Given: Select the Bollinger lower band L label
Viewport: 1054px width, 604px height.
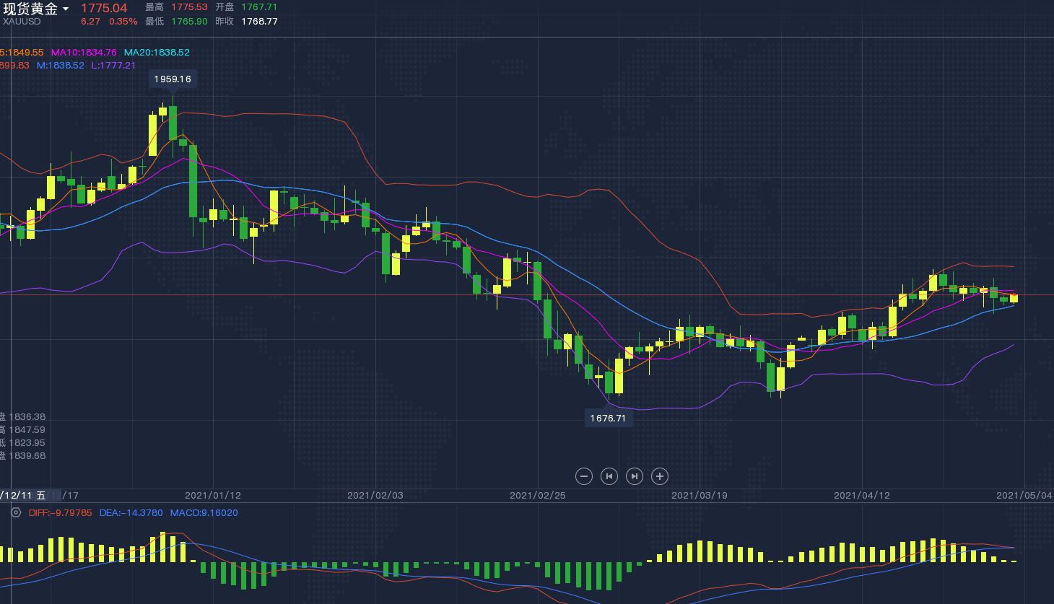Looking at the screenshot, I should (x=113, y=66).
